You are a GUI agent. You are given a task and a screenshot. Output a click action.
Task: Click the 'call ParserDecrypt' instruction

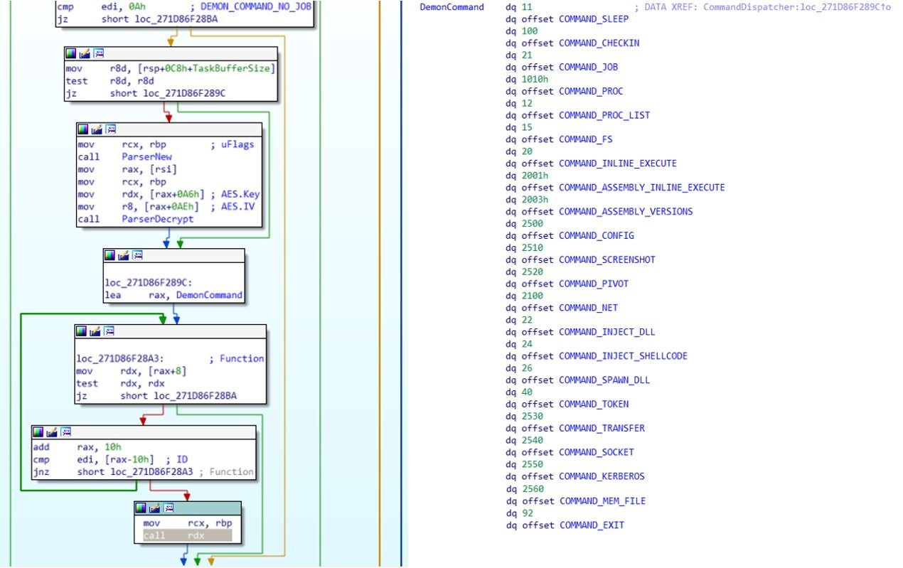[135, 219]
